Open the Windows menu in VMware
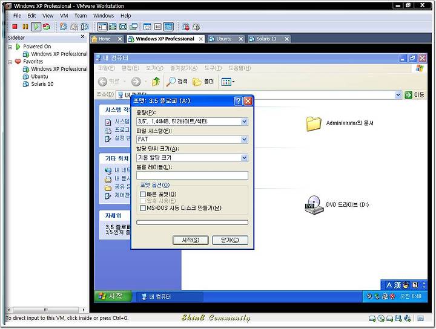Image resolution: width=436 pixels, height=329 pixels. (104, 16)
